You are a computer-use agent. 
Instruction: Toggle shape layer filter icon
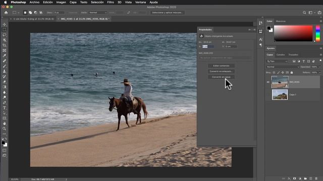point(308,61)
